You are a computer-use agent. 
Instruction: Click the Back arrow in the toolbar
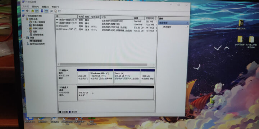pos(23,11)
